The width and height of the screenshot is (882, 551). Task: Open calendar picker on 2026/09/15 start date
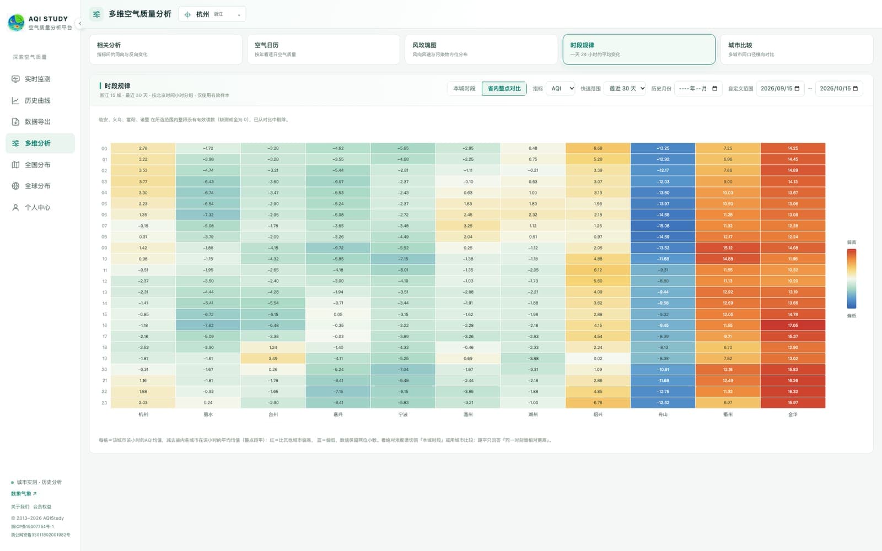797,89
